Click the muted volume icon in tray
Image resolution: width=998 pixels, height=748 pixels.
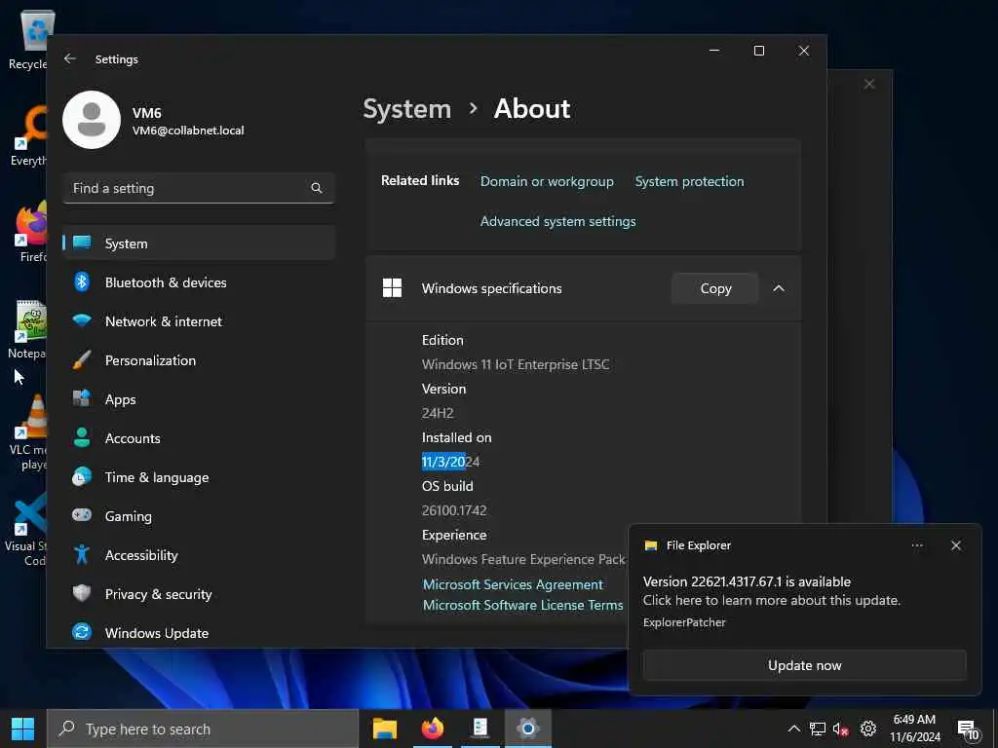tap(841, 729)
